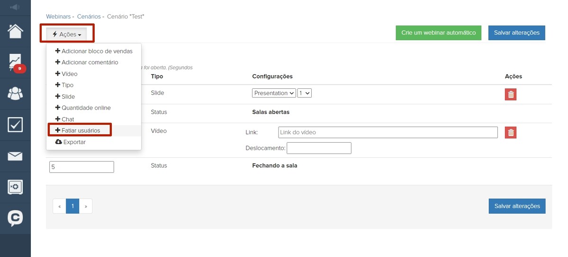Open the slide number dropdown
The height and width of the screenshot is (257, 568).
[304, 93]
